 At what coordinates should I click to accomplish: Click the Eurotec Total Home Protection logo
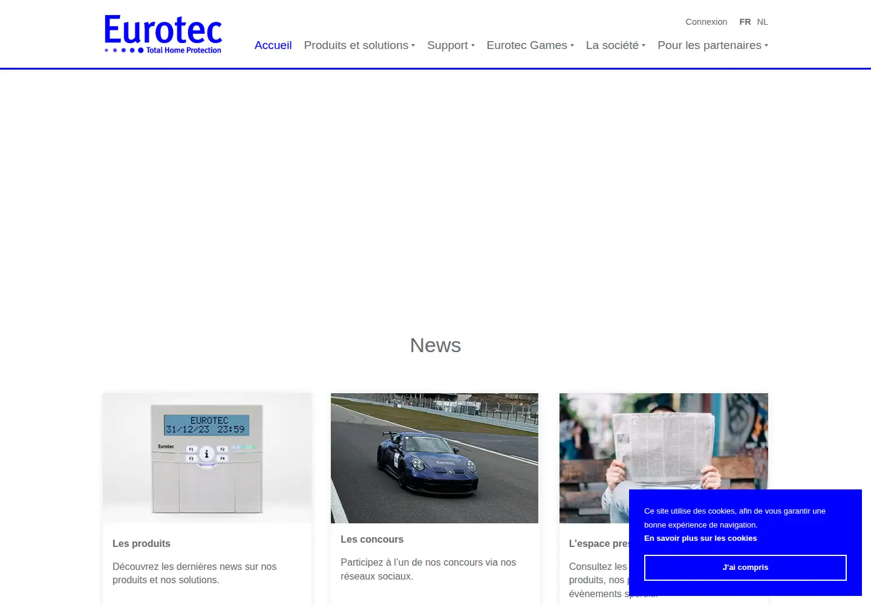[x=163, y=34]
